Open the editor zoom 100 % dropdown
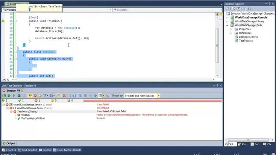The height and width of the screenshot is (155, 276). (x=13, y=80)
